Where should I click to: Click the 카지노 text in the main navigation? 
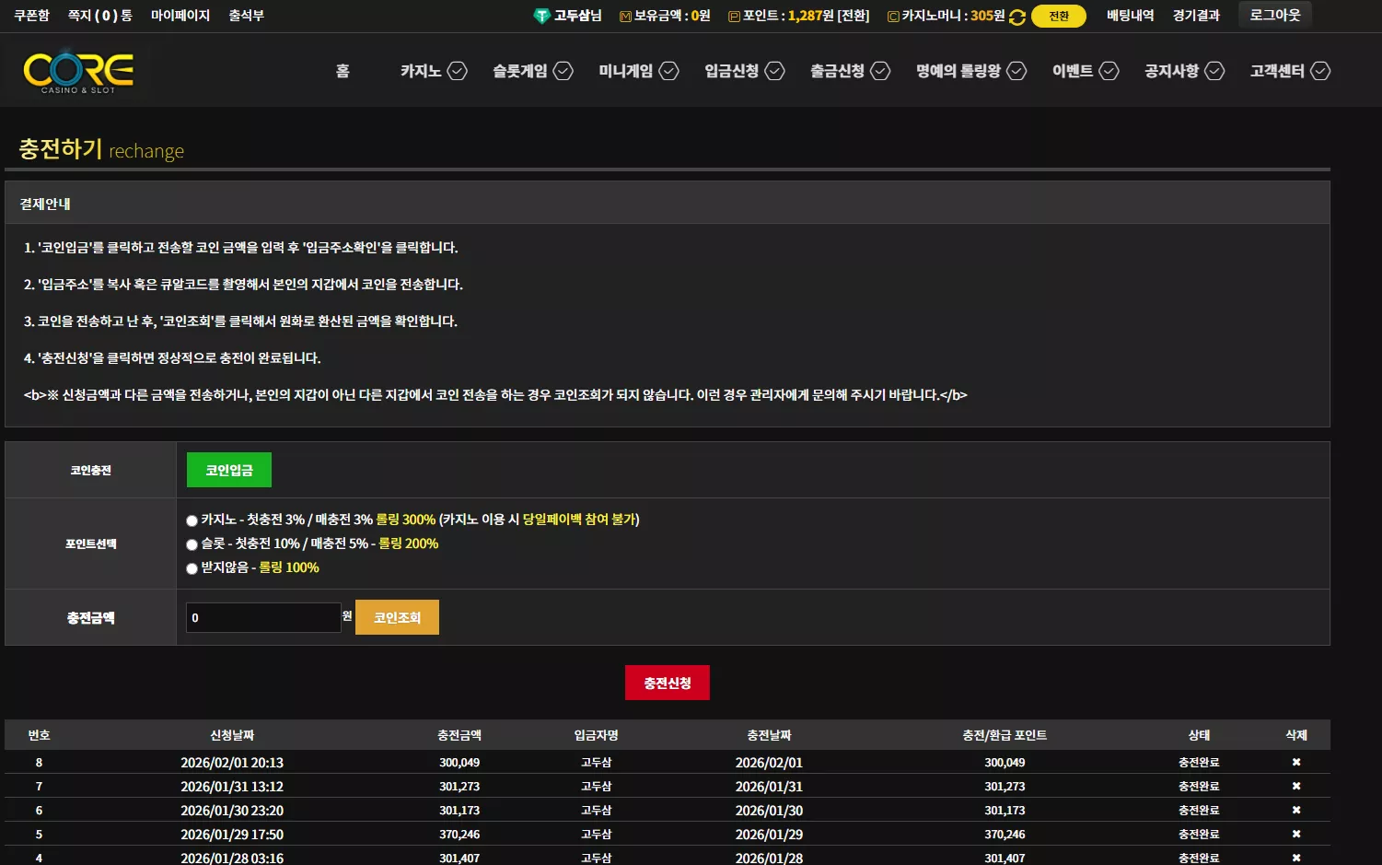point(421,71)
